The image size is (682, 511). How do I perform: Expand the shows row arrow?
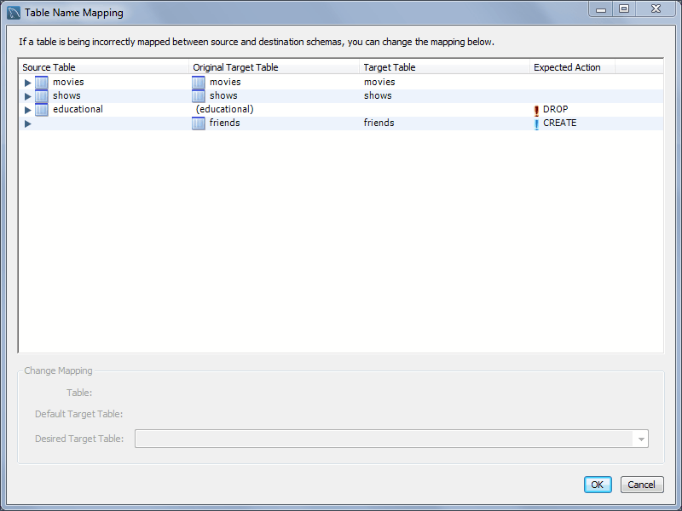tap(28, 96)
